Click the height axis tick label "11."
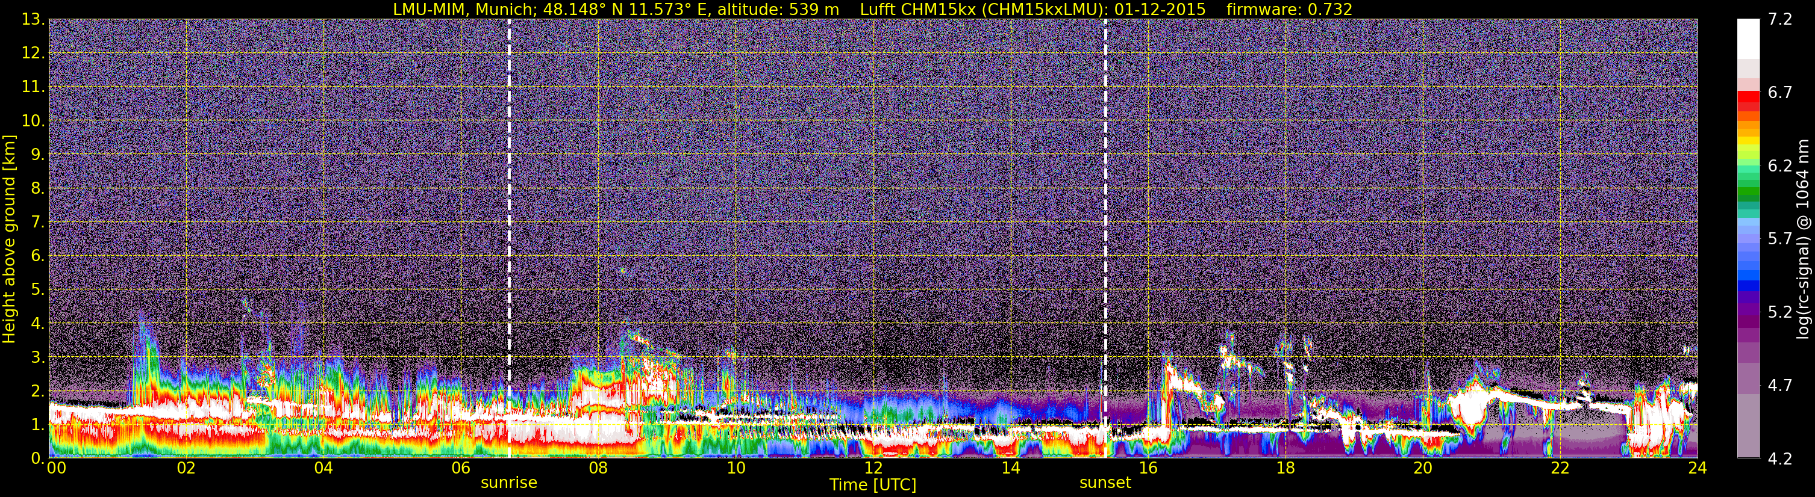The height and width of the screenshot is (497, 1815). [33, 87]
